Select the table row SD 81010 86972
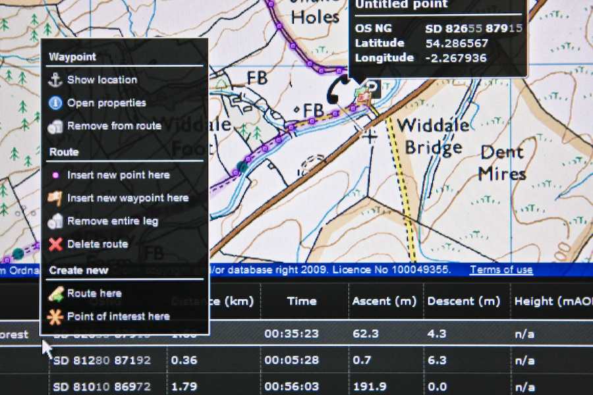Viewport: 593px width, 395px height. (101, 386)
